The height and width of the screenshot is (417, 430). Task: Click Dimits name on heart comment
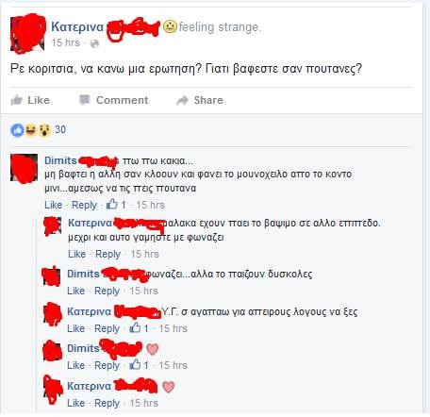(83, 348)
